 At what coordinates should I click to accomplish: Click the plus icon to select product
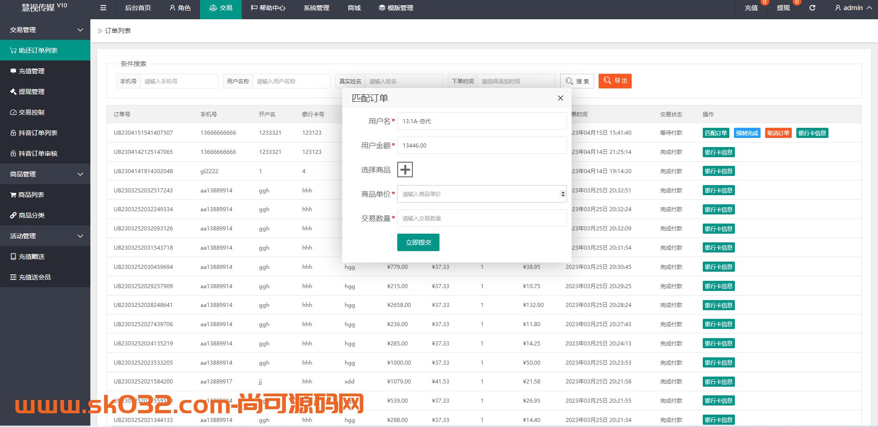pos(405,170)
